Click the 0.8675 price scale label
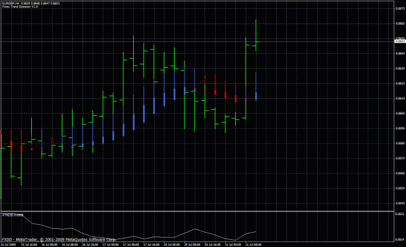406x247 pixels. pyautogui.click(x=400, y=8)
